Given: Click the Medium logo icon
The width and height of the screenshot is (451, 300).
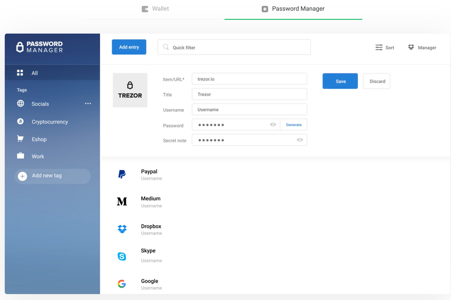Looking at the screenshot, I should coord(122,201).
